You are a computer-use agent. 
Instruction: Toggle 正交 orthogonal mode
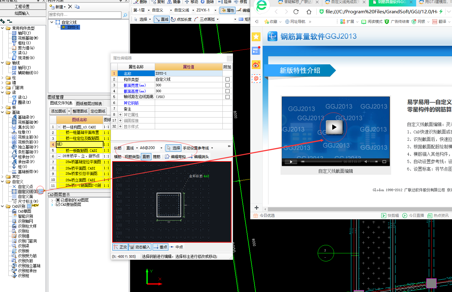coord(120,247)
